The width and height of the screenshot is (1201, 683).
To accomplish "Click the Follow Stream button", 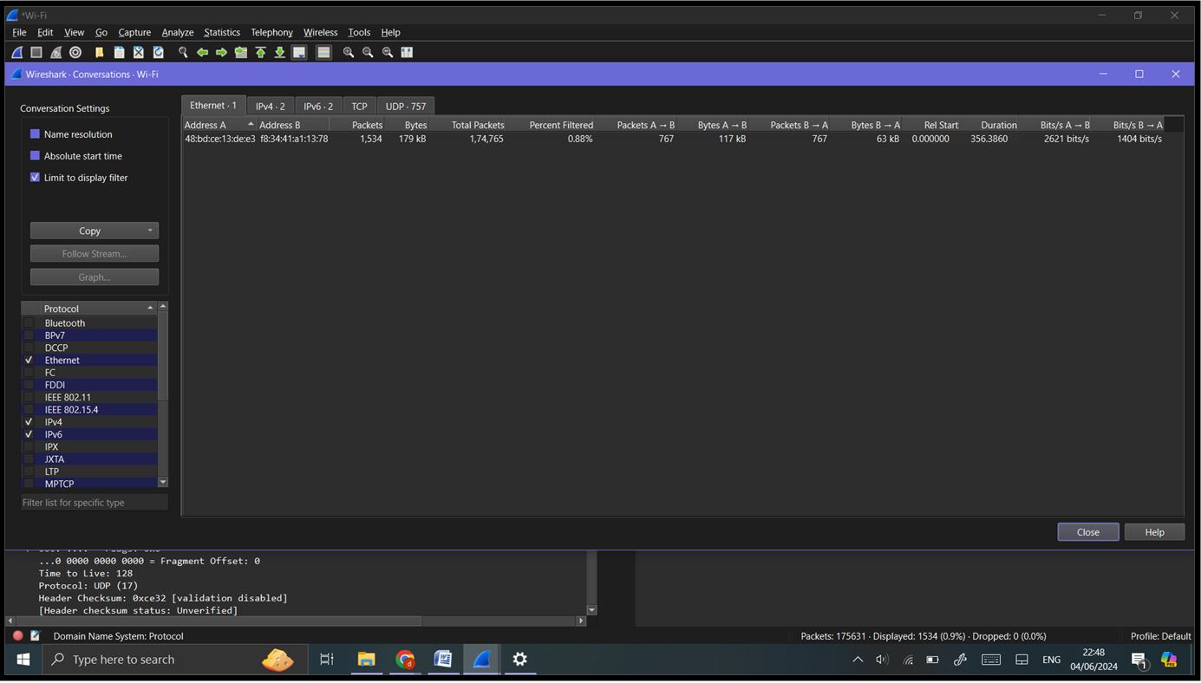I will [x=94, y=253].
